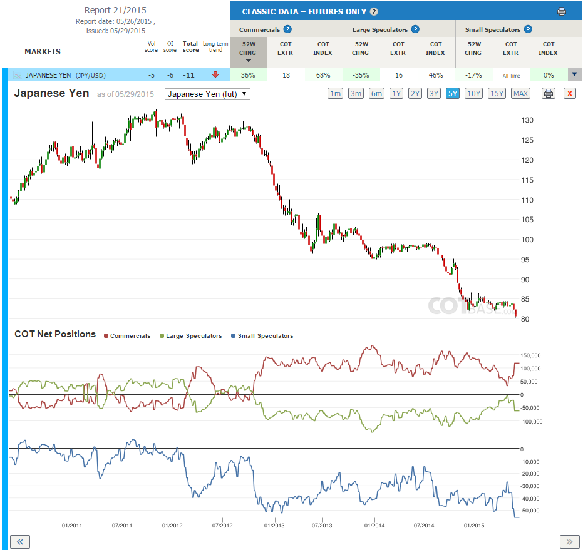The width and height of the screenshot is (583, 550).
Task: Go to next chart with right arrows
Action: click(x=569, y=541)
